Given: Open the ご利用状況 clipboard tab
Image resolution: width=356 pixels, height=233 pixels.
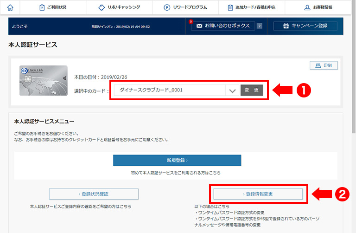Looking at the screenshot, I should (x=42, y=7).
